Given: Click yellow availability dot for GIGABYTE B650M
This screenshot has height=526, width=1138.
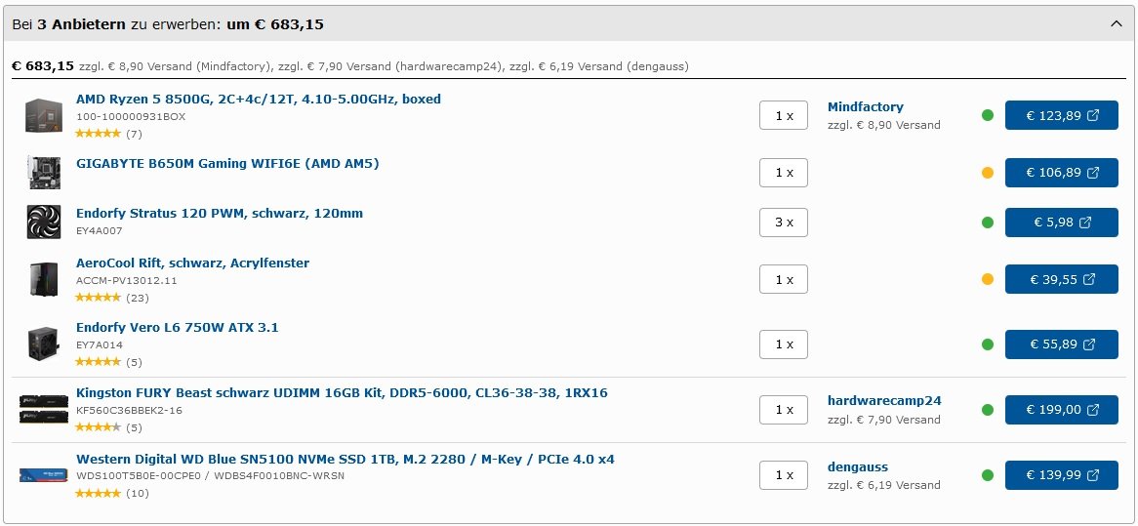Looking at the screenshot, I should pos(987,173).
